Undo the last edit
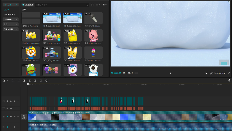 pyautogui.click(x=13, y=81)
